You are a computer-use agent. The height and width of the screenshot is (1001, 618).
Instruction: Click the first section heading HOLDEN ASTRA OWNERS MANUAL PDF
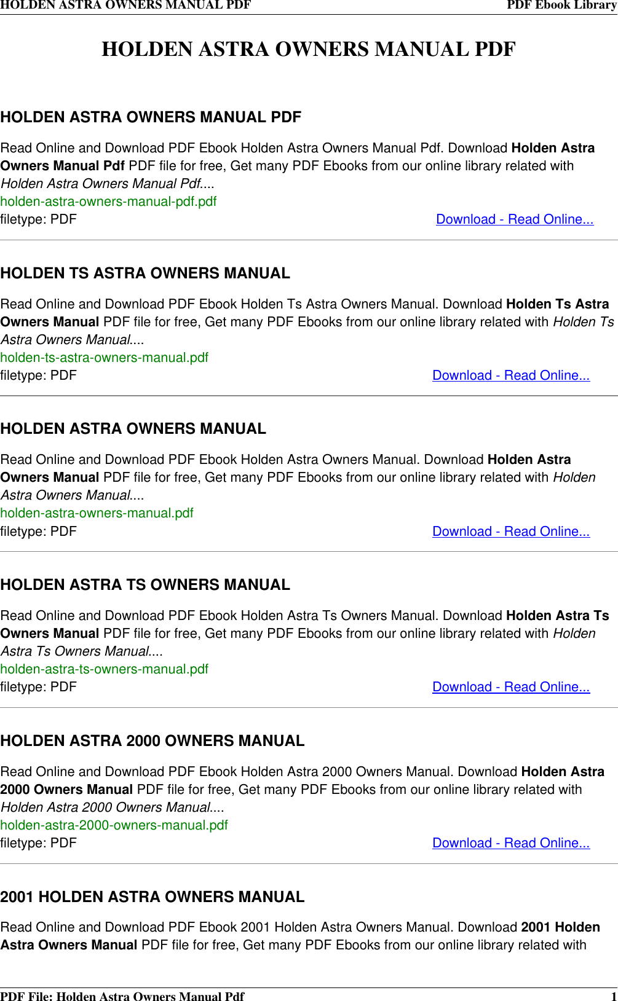click(x=151, y=117)
